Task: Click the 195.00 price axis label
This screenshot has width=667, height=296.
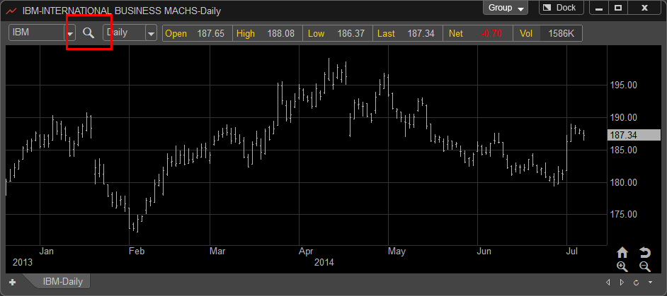Action: pos(623,85)
